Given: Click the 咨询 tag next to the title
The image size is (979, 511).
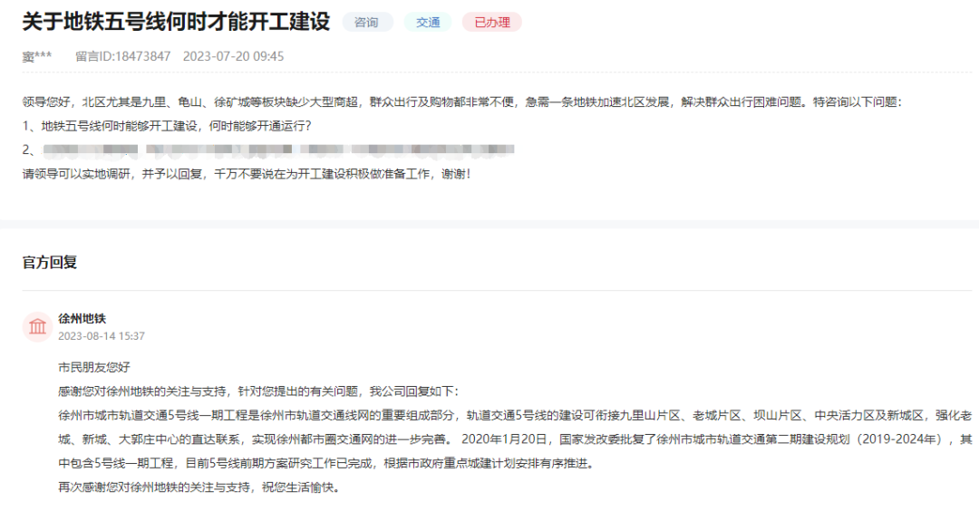Looking at the screenshot, I should (x=367, y=23).
